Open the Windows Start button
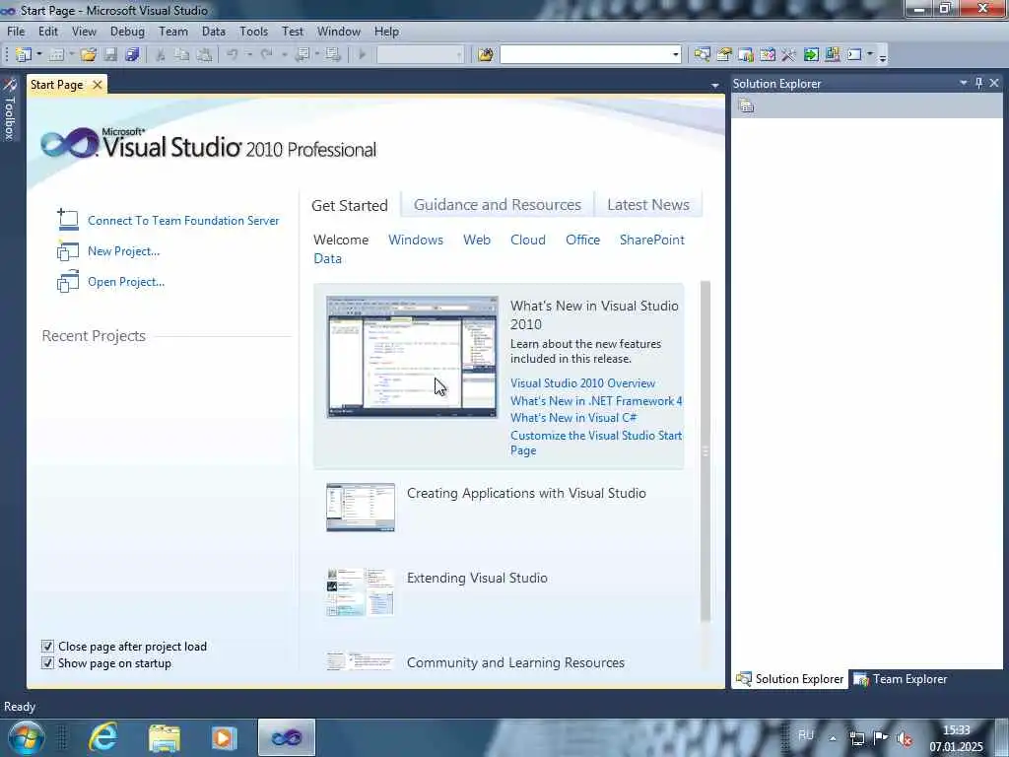This screenshot has width=1009, height=757. tap(26, 737)
